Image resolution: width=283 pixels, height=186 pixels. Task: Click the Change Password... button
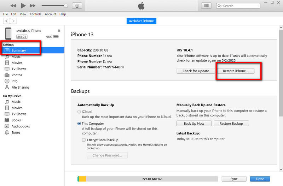107,155
